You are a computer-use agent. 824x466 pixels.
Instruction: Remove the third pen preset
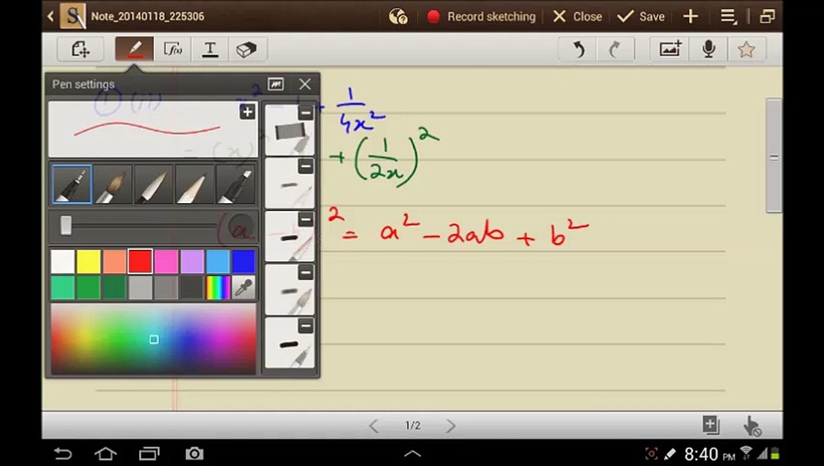306,220
